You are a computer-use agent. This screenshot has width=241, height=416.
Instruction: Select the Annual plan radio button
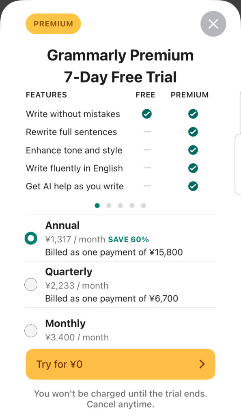pos(31,238)
